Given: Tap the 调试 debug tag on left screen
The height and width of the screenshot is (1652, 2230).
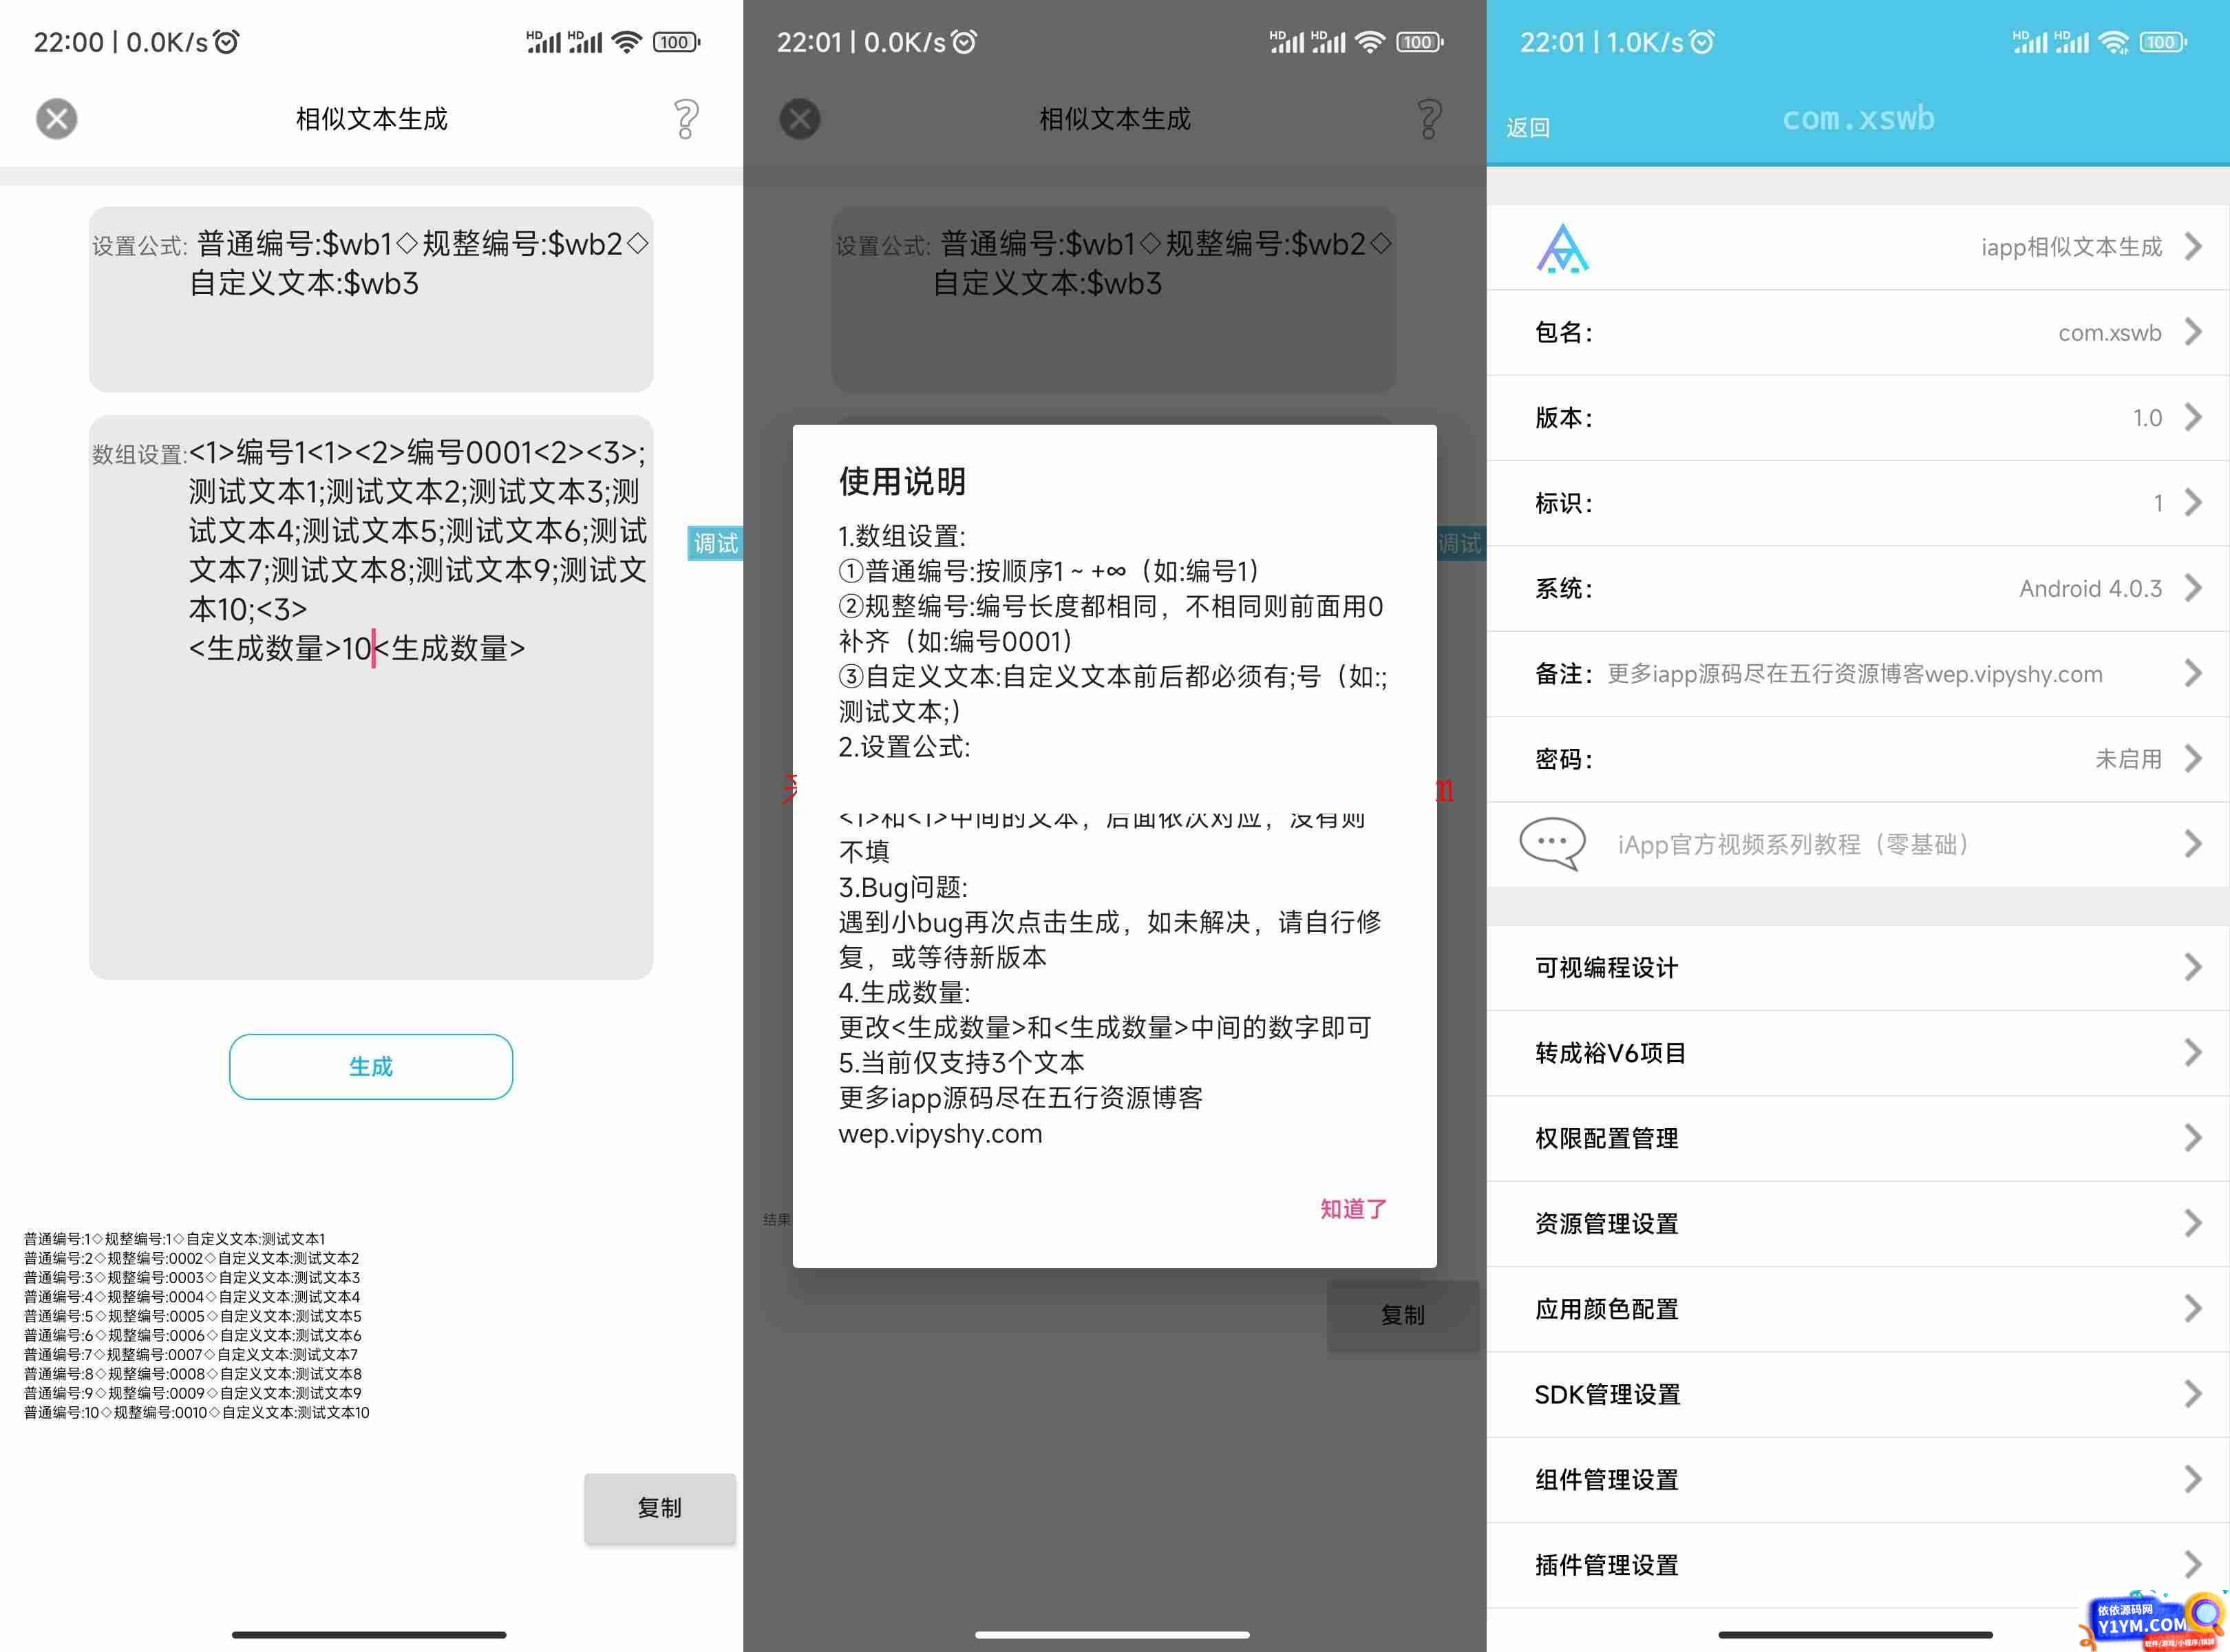Looking at the screenshot, I should (x=715, y=543).
